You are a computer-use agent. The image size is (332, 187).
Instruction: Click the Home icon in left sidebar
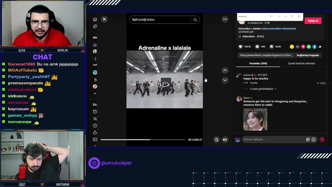tap(95, 19)
